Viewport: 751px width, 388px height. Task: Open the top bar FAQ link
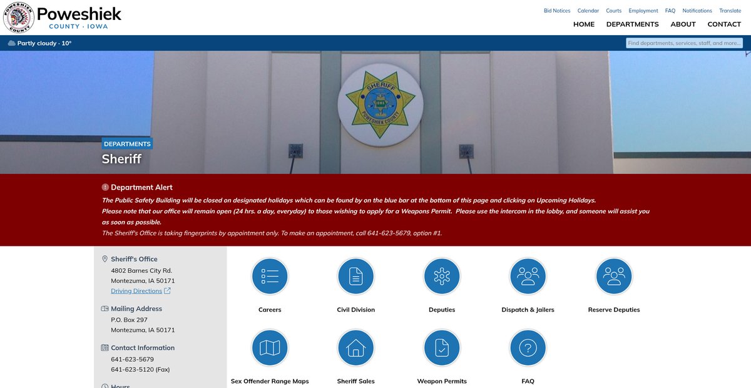click(x=670, y=11)
